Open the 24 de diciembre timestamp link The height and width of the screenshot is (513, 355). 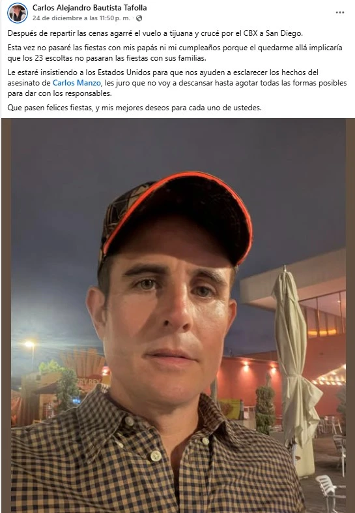tap(81, 18)
